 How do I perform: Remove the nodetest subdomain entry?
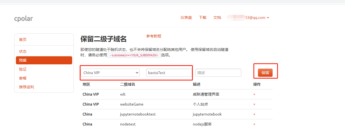tap(254, 124)
